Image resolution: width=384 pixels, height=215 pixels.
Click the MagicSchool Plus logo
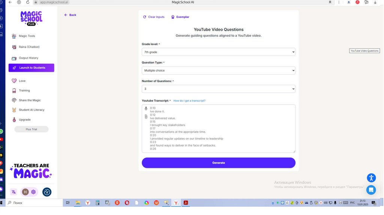pyautogui.click(x=31, y=18)
